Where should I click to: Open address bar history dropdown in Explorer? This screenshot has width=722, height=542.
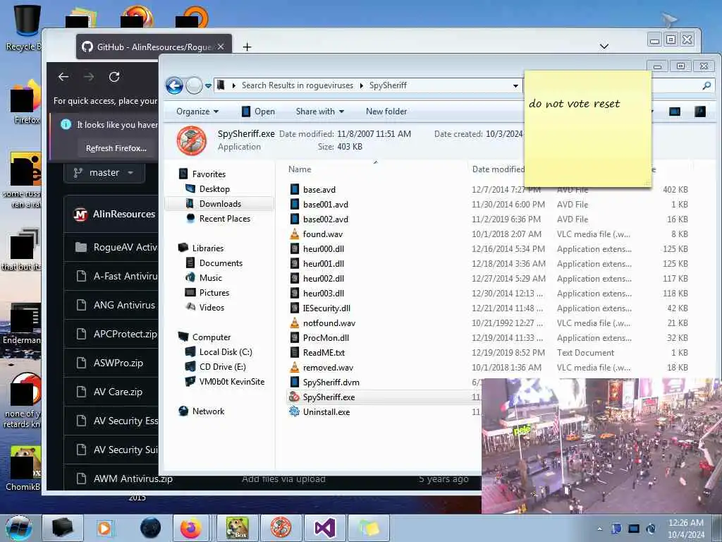pos(515,85)
